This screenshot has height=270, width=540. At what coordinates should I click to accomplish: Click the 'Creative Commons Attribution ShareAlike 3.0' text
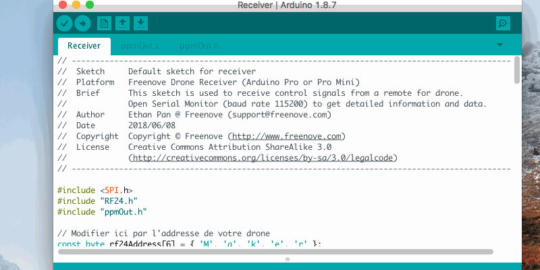(230, 147)
